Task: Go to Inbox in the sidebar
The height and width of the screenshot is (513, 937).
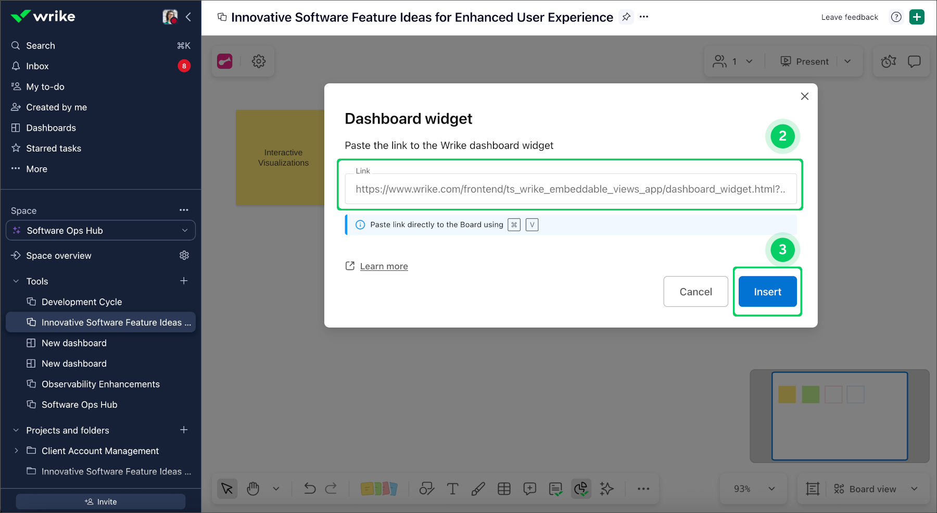Action: click(37, 66)
